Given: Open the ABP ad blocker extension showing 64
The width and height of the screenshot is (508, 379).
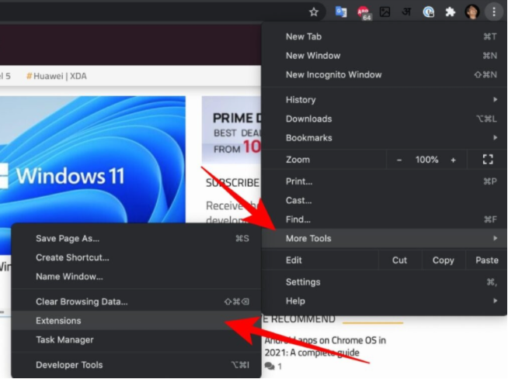Looking at the screenshot, I should pyautogui.click(x=364, y=13).
